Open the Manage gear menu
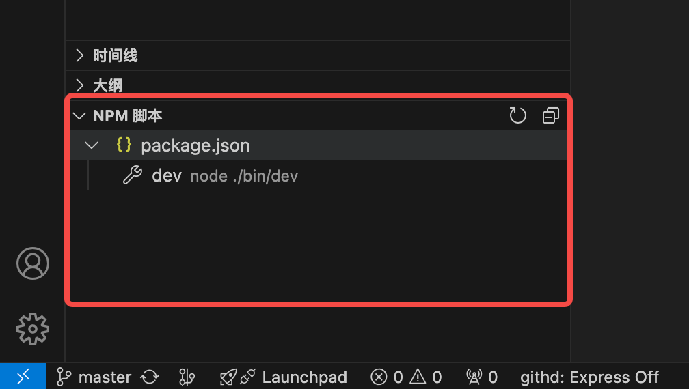This screenshot has height=389, width=689. pos(33,329)
